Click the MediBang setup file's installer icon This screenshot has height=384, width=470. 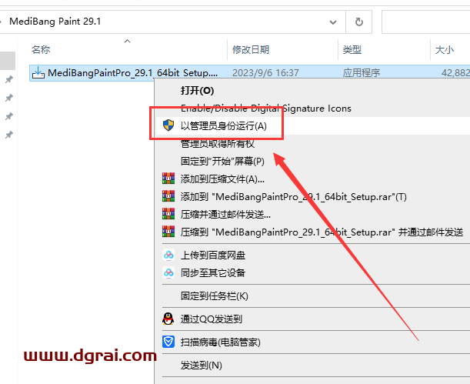tap(38, 72)
